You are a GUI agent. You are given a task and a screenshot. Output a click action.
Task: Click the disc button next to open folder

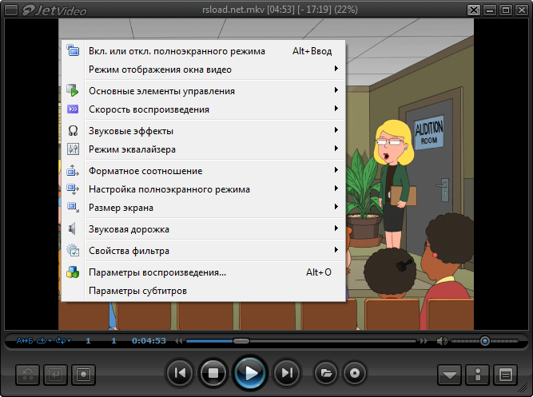tap(355, 373)
